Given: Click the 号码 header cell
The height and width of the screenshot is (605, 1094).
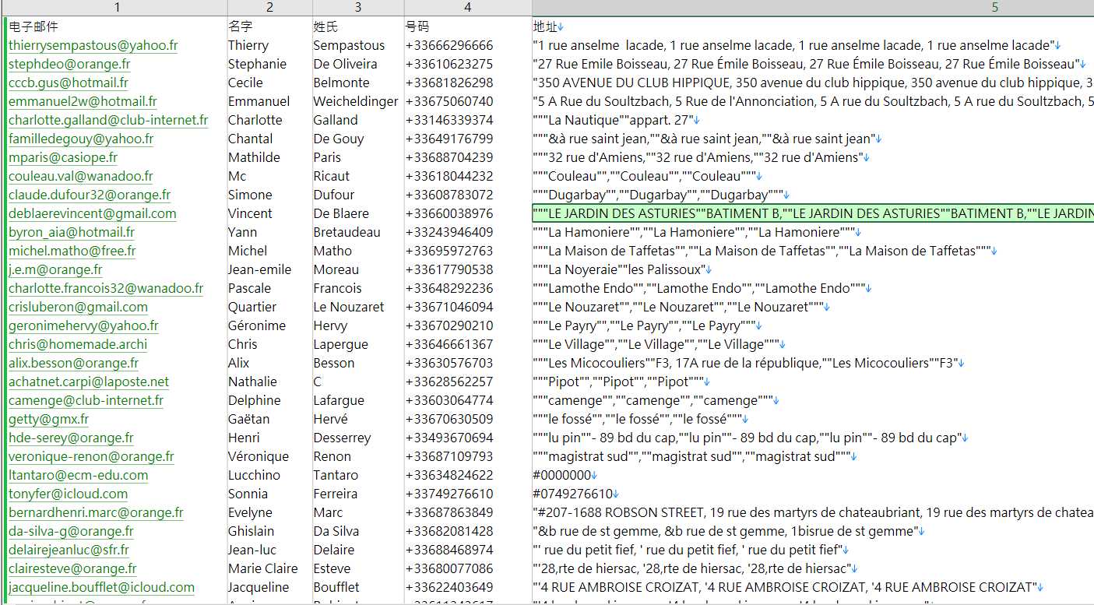Looking at the screenshot, I should pyautogui.click(x=417, y=26).
